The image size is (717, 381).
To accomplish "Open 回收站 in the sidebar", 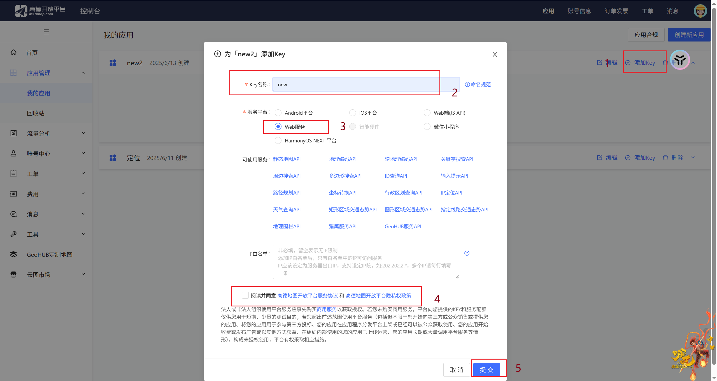I will point(36,113).
